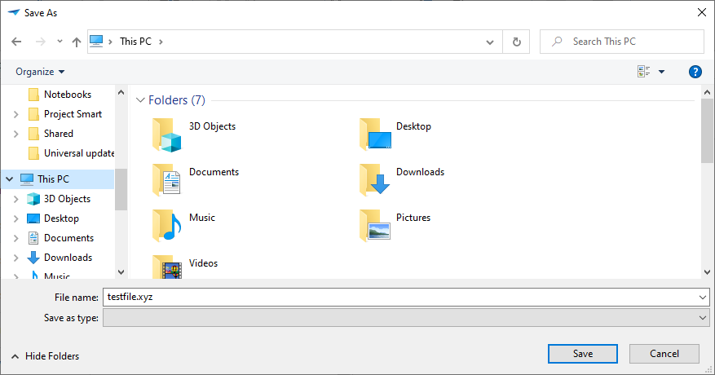The height and width of the screenshot is (375, 715).
Task: Open the Pictures folder icon
Action: [x=375, y=225]
